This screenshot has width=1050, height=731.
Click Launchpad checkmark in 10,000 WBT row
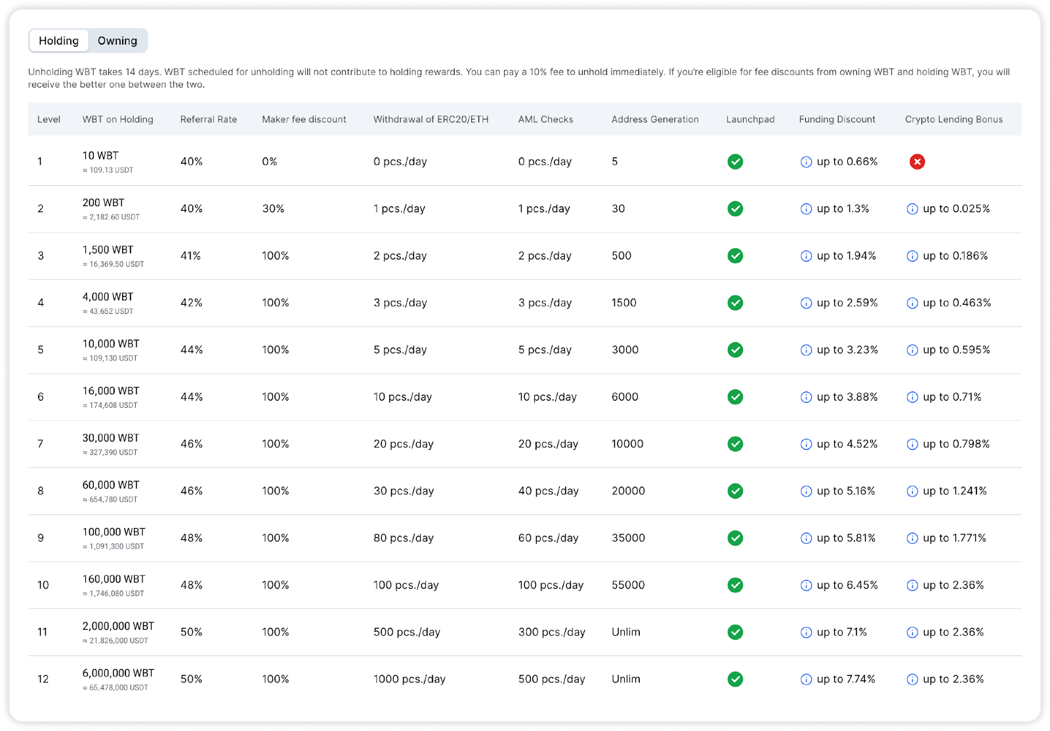735,350
